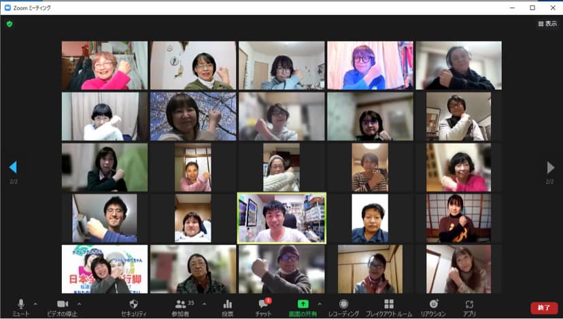Go to previous gallery page with left arrow
Image resolution: width=563 pixels, height=319 pixels.
pos(12,167)
